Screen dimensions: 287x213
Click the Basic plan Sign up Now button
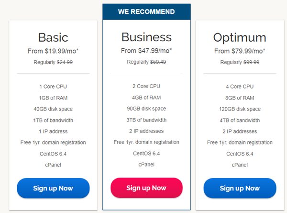tap(53, 188)
